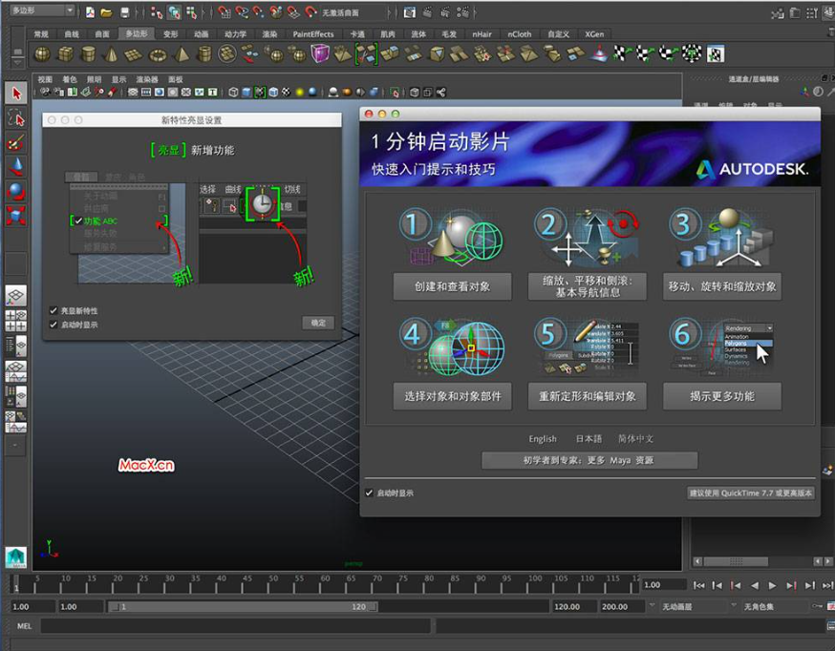
Task: Switch to single perspective view layout
Action: [x=16, y=296]
